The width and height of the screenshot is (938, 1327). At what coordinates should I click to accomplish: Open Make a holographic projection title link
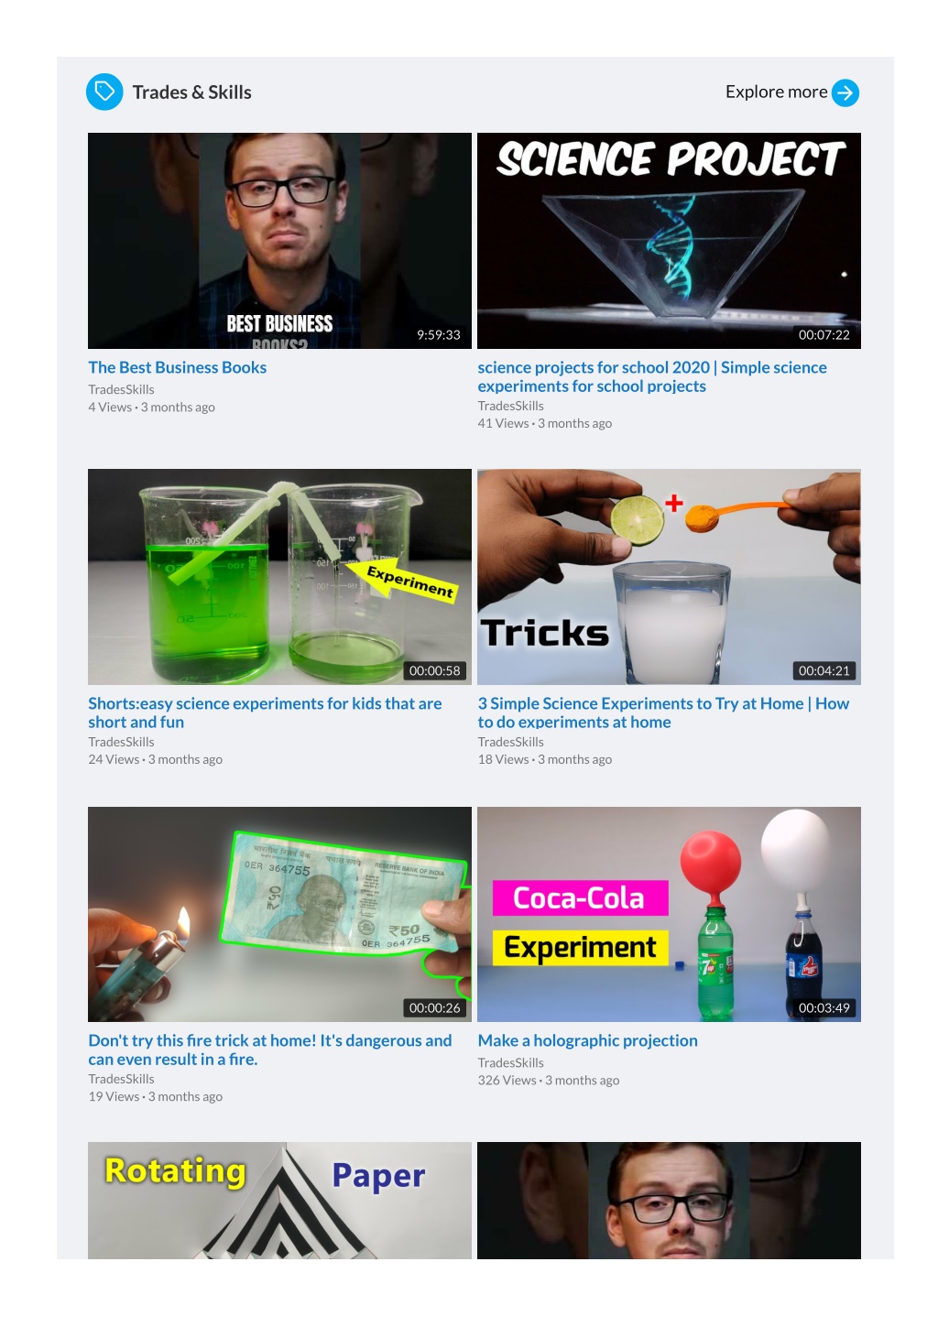pyautogui.click(x=587, y=1040)
